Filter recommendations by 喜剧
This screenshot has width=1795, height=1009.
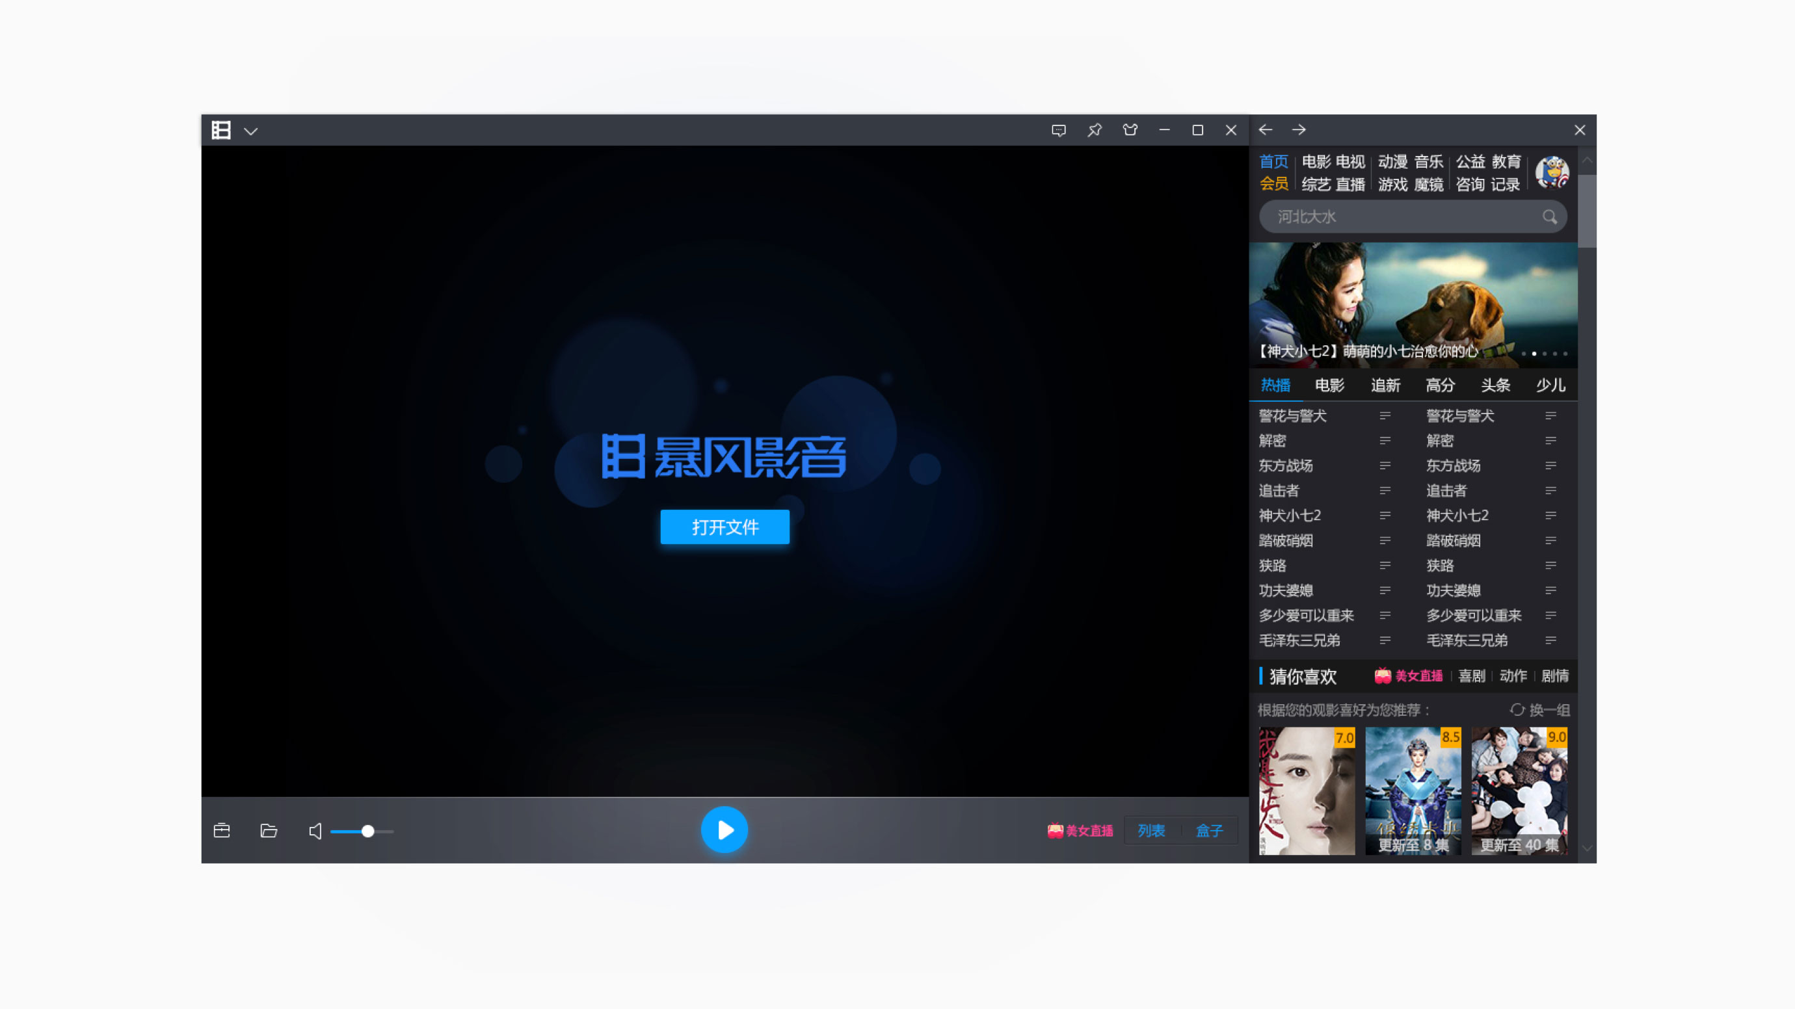click(x=1472, y=676)
